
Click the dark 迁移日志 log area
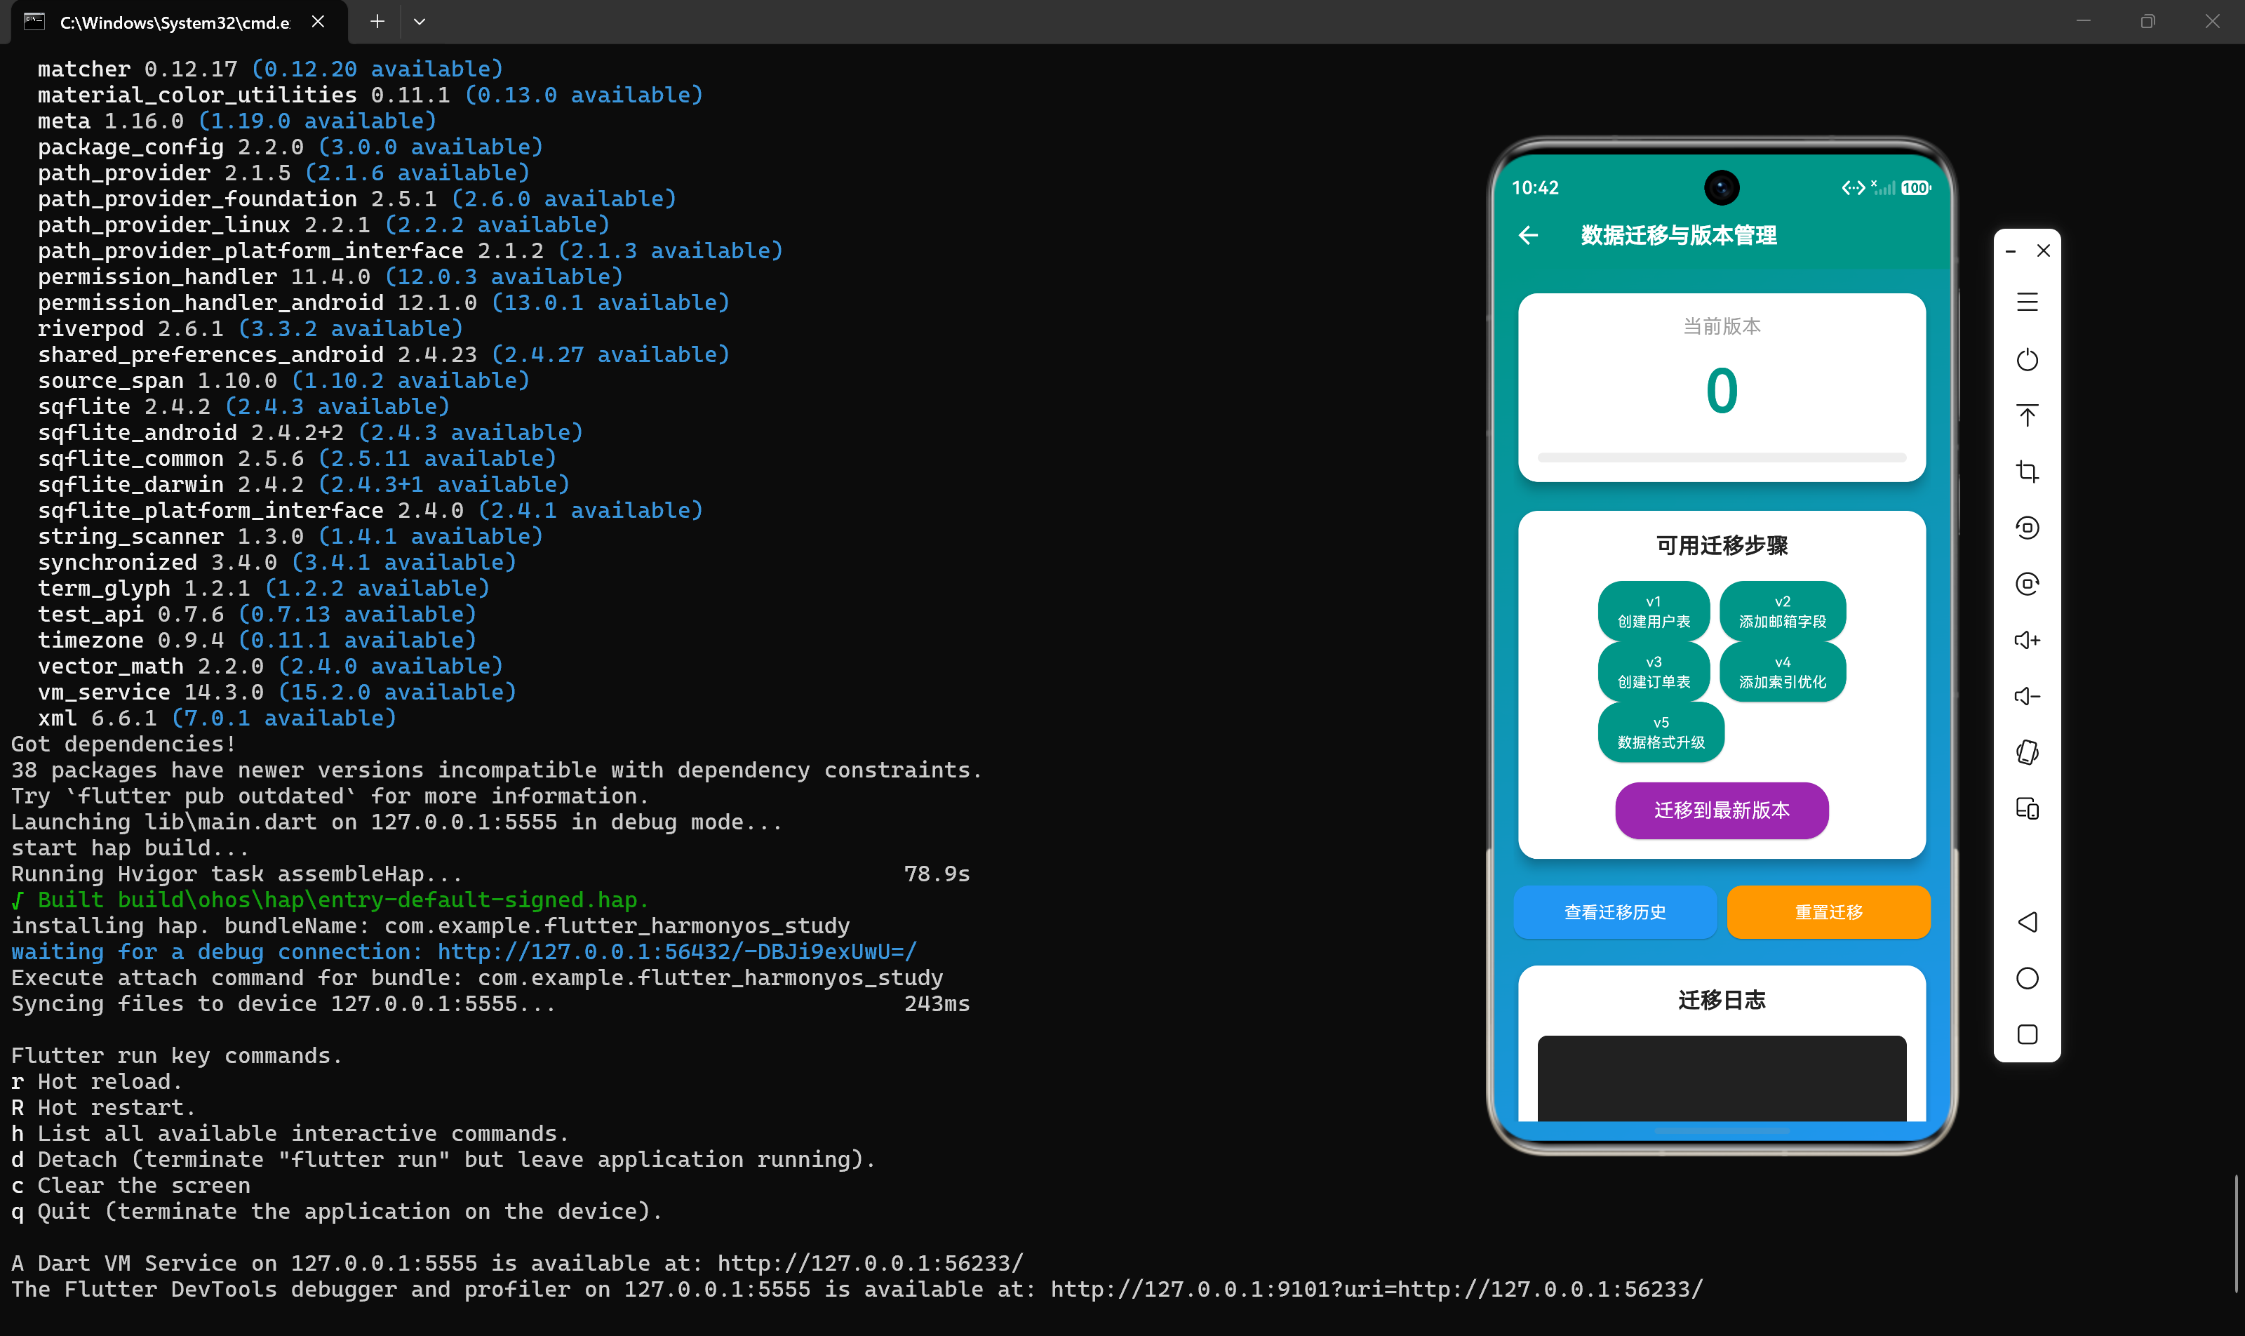tap(1721, 1078)
